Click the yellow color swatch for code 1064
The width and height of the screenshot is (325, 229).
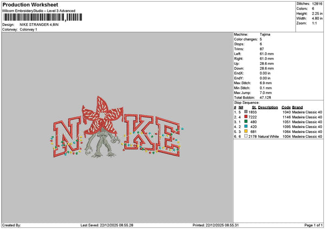[x=246, y=131]
